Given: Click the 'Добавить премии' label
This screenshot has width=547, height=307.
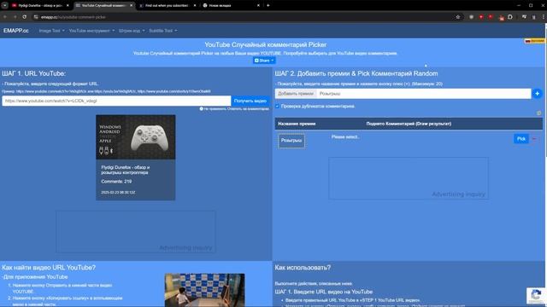Looking at the screenshot, I should [x=296, y=94].
